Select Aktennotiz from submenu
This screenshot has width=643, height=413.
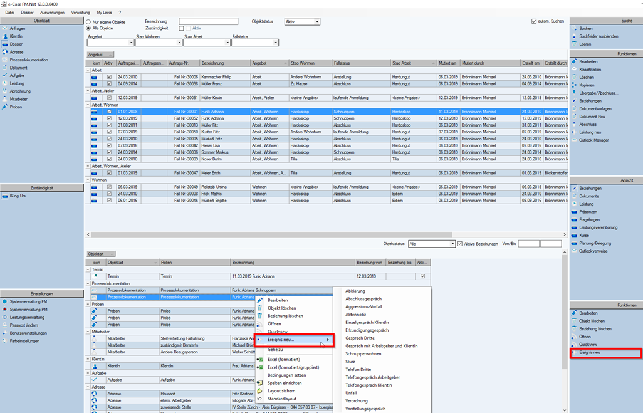click(x=355, y=315)
